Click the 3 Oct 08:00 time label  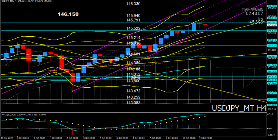[x=23, y=138]
